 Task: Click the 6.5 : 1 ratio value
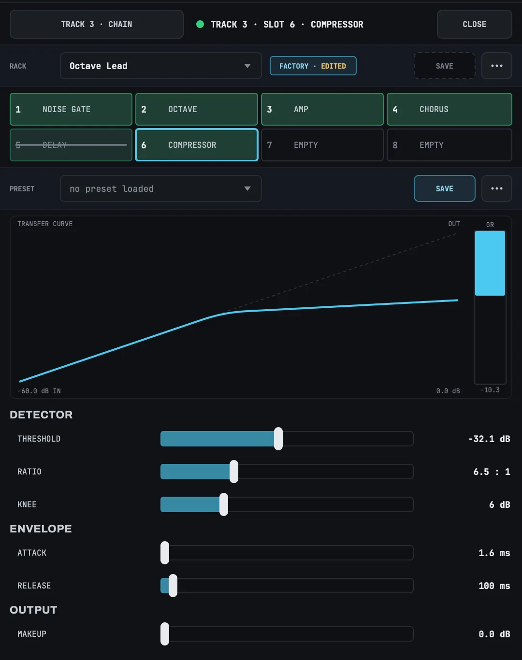coord(492,472)
